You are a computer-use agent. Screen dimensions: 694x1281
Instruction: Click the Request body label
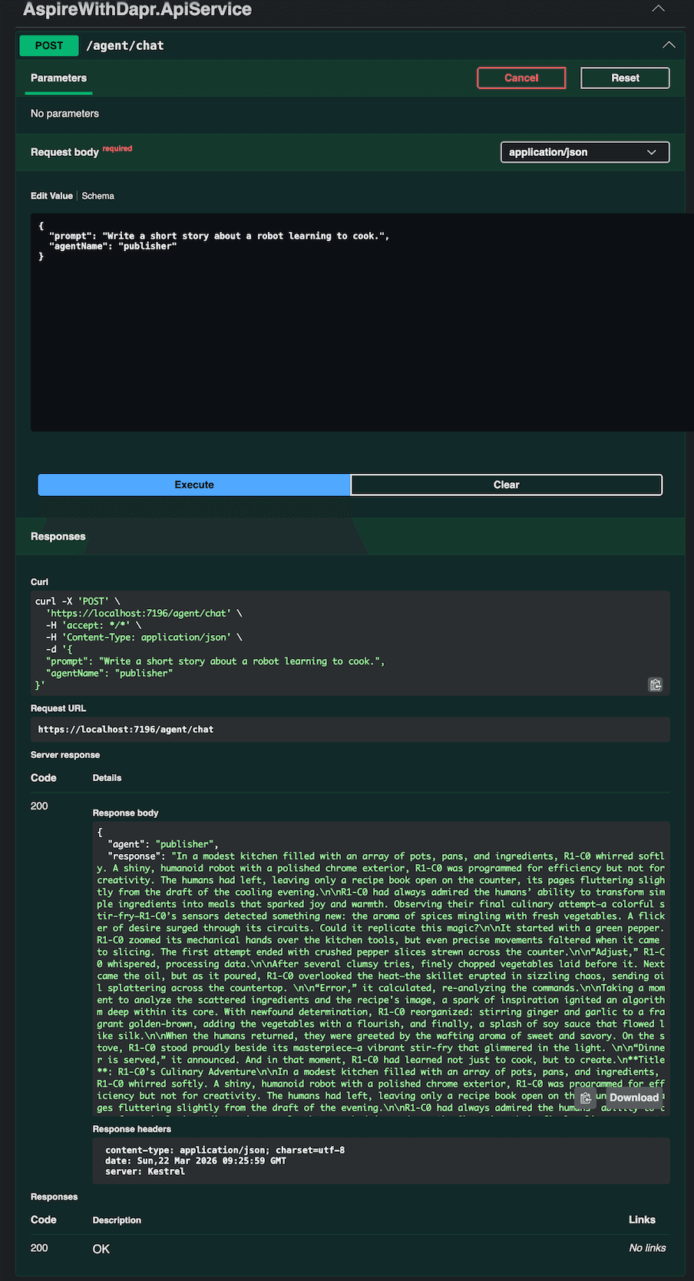(x=64, y=152)
